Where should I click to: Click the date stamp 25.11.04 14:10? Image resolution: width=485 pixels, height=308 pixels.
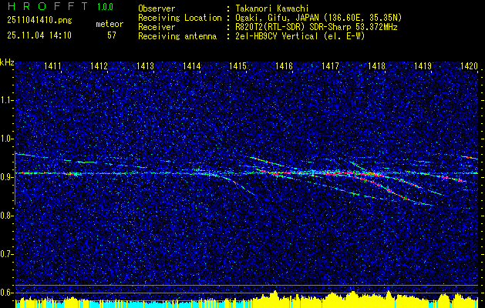pyautogui.click(x=39, y=35)
